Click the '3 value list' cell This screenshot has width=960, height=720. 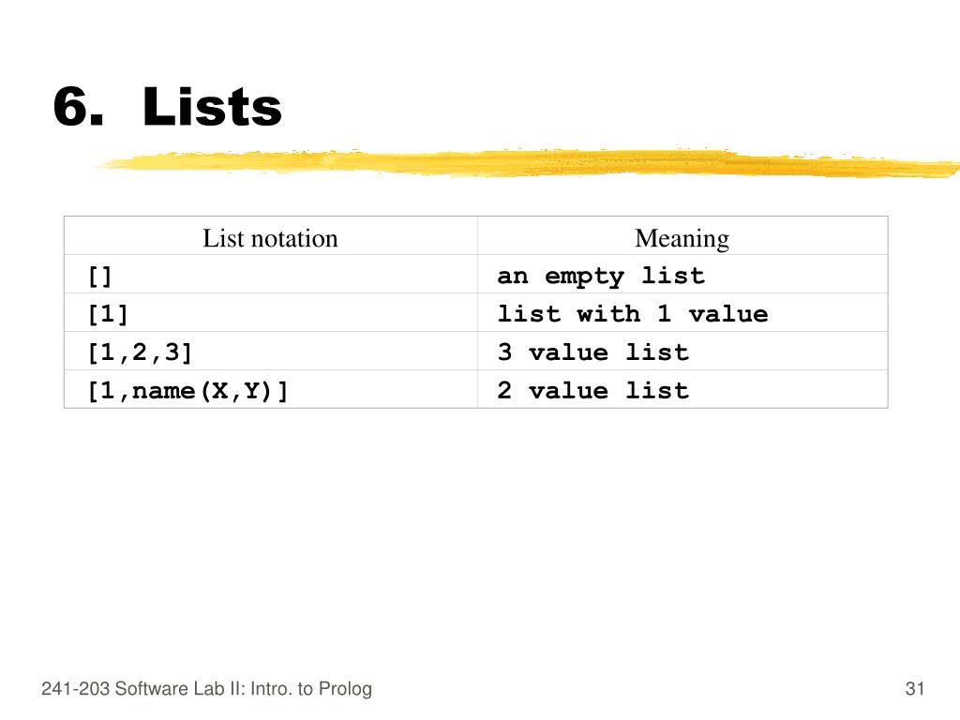point(682,352)
